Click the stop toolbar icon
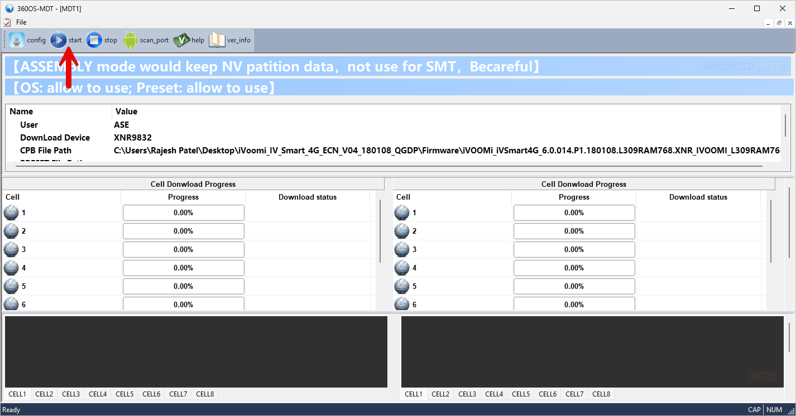The height and width of the screenshot is (416, 796). [94, 40]
